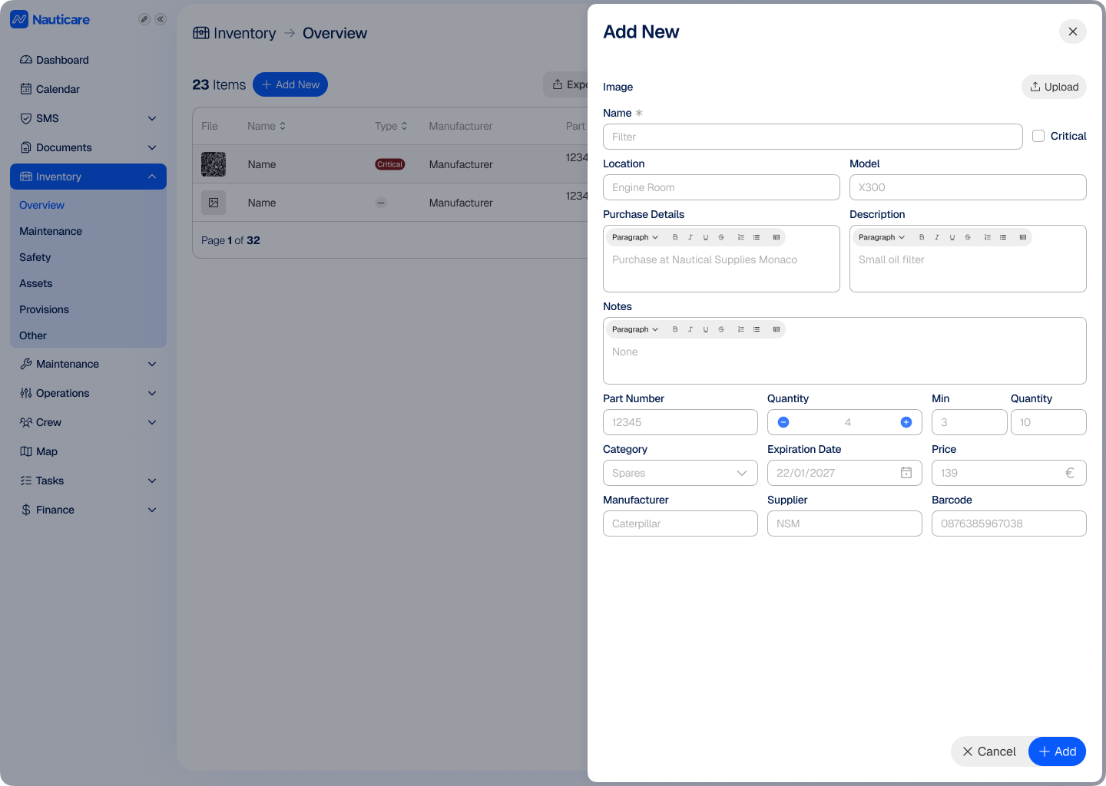This screenshot has height=786, width=1106.
Task: Click the Barcode input field
Action: pyautogui.click(x=1009, y=523)
